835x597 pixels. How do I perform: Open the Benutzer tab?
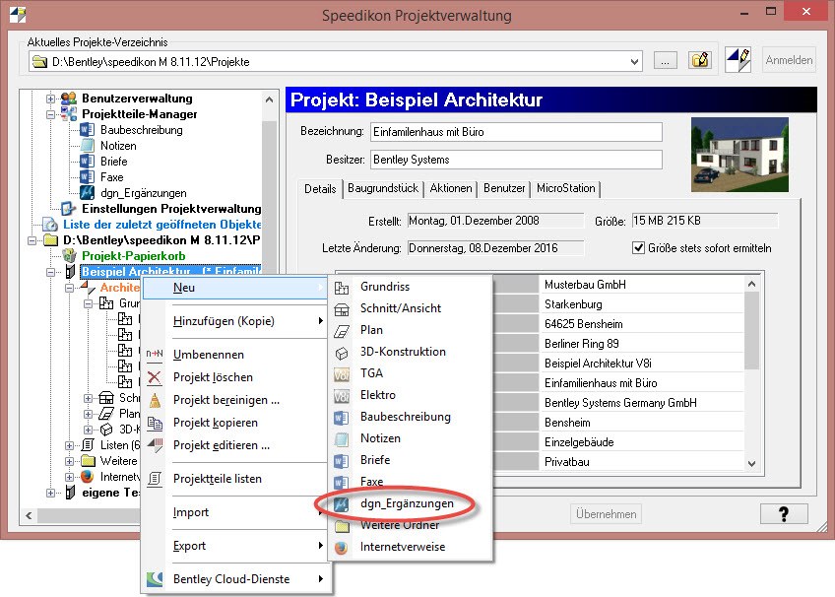pyautogui.click(x=504, y=188)
